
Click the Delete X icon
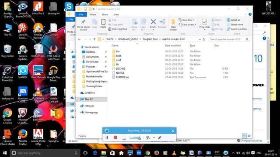click(153, 22)
